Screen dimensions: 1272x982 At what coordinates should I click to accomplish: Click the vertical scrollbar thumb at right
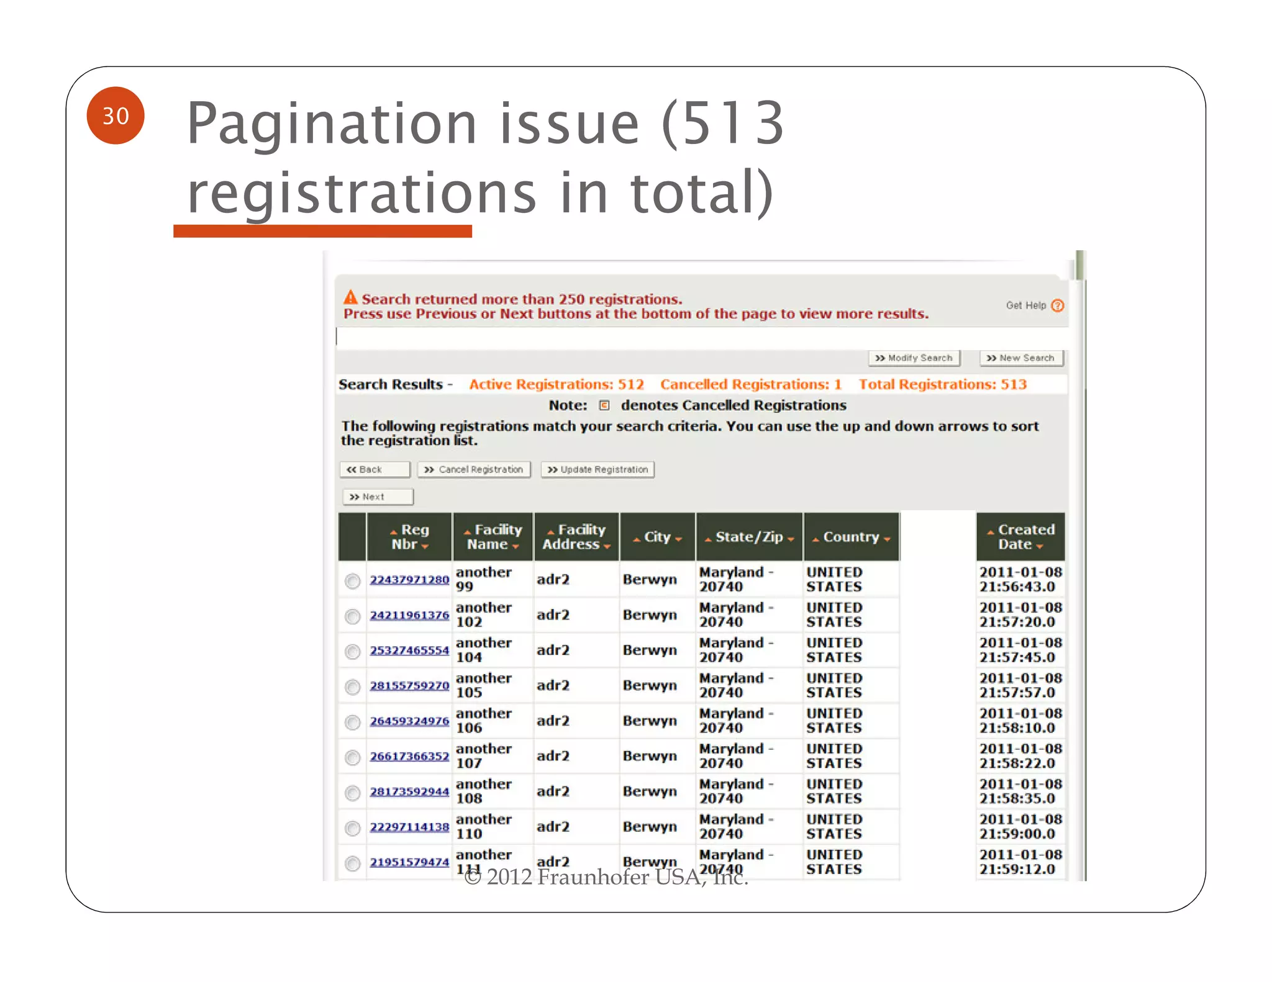tap(1080, 265)
